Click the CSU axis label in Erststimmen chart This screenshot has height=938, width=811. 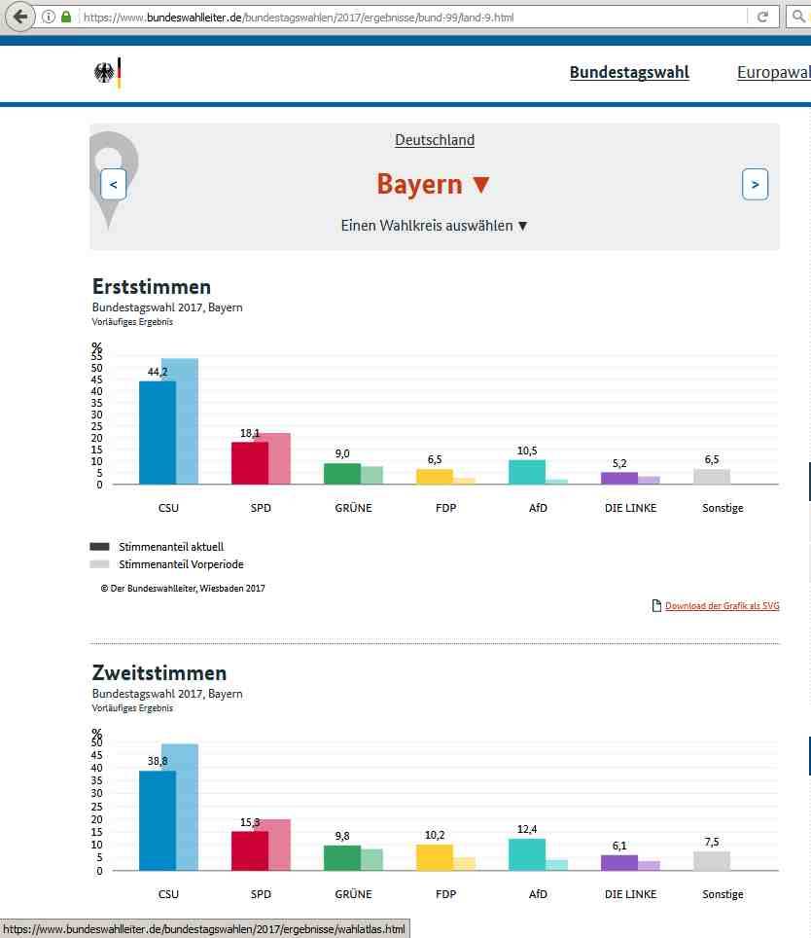pyautogui.click(x=168, y=508)
